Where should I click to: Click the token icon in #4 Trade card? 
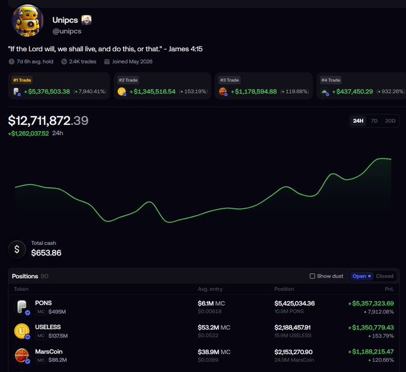coord(324,91)
